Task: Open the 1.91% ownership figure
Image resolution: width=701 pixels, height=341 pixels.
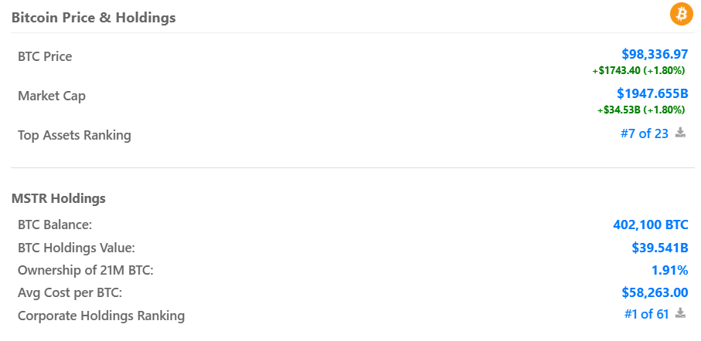Action: (x=670, y=270)
